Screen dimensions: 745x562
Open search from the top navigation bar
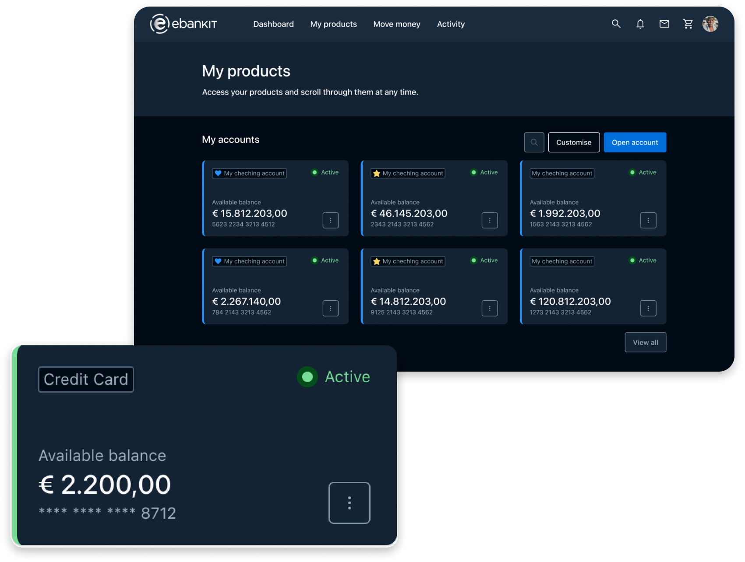[x=616, y=24]
